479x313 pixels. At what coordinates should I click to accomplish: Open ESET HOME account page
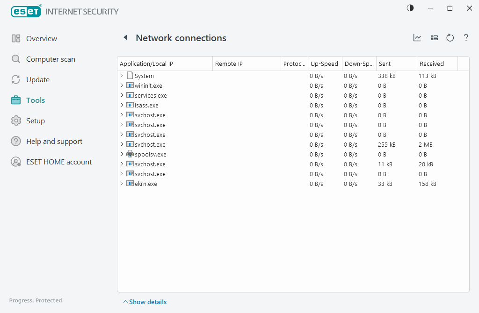click(58, 162)
